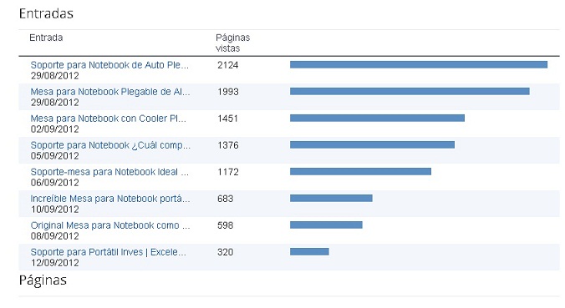Open 'Soporte para Notebook ¿Cuál comp...' link
Image resolution: width=565 pixels, height=308 pixels.
coord(110,145)
